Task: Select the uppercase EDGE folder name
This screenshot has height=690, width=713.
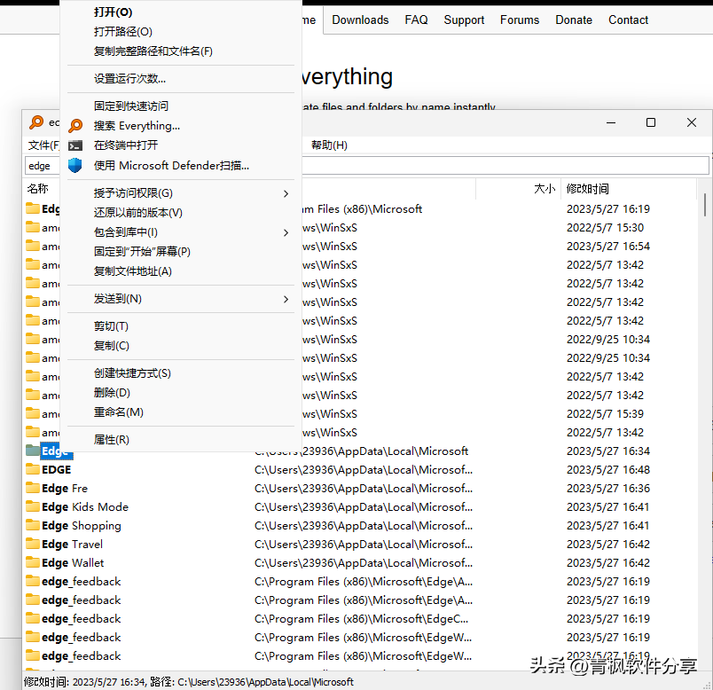Action: (x=57, y=469)
